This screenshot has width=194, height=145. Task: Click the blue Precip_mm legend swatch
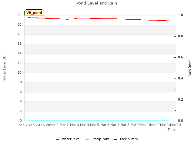[x=115, y=140]
